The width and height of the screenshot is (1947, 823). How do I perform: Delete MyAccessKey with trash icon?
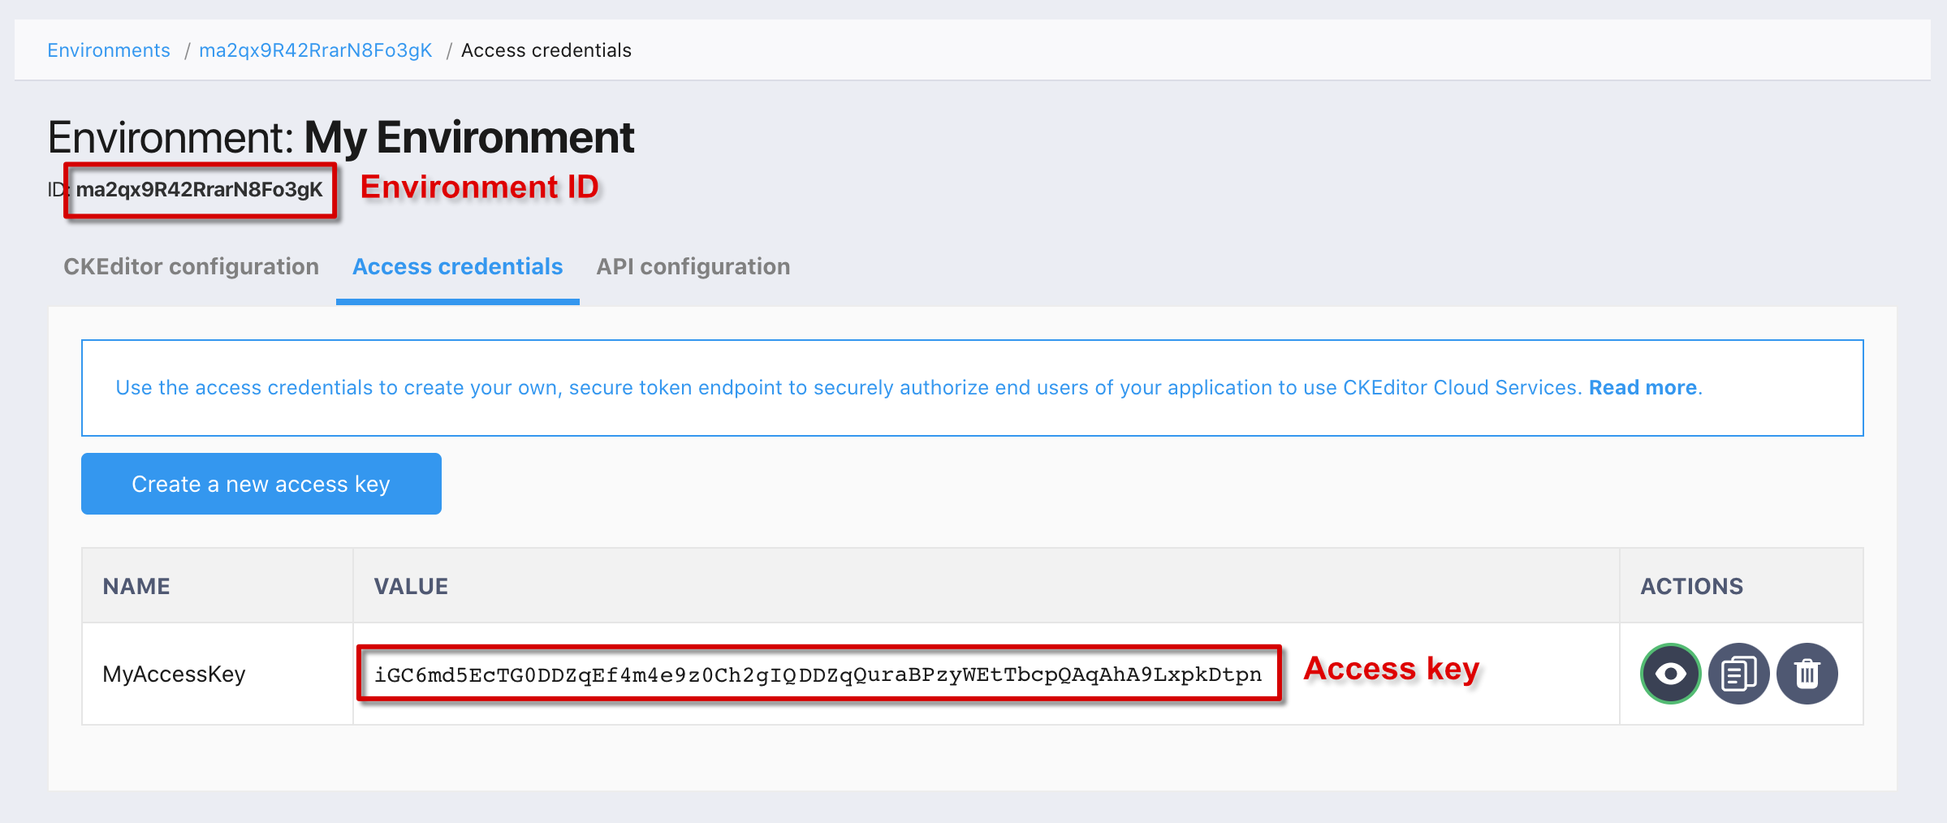click(1807, 674)
